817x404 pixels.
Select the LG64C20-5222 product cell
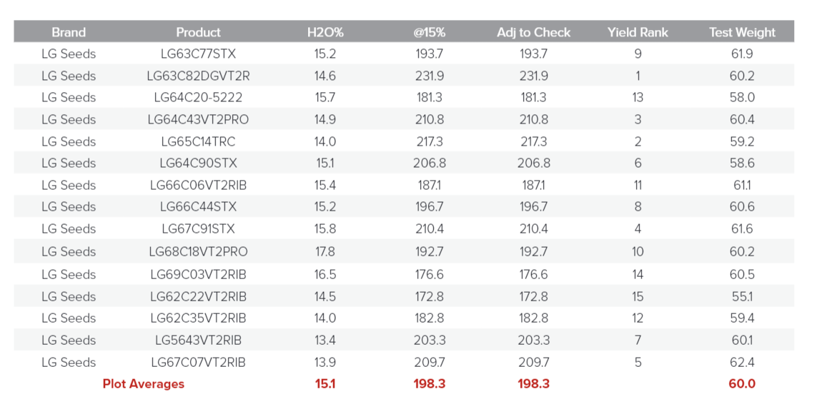coord(198,97)
